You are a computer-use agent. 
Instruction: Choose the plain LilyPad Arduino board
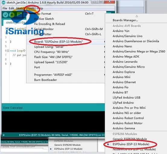123,103
